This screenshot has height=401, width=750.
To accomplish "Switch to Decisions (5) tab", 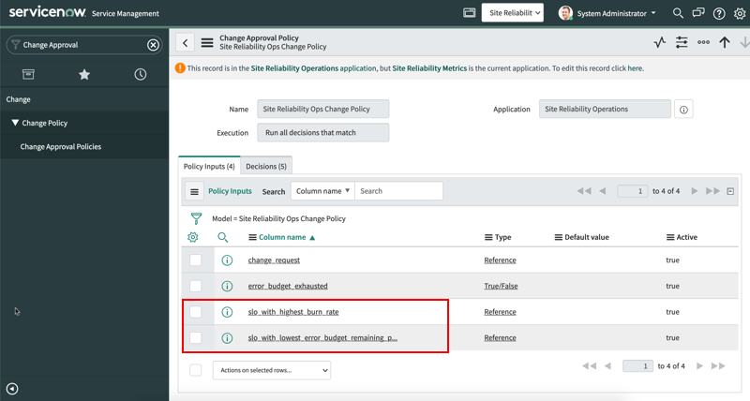I will [x=266, y=167].
